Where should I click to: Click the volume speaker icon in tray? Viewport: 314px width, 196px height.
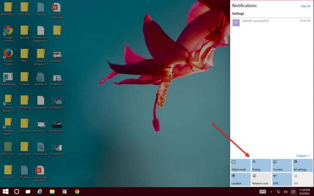tap(286, 192)
